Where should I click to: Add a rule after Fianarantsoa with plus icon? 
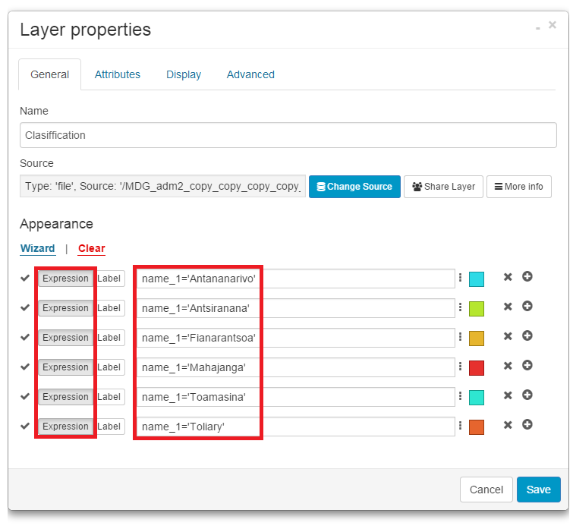pyautogui.click(x=527, y=335)
